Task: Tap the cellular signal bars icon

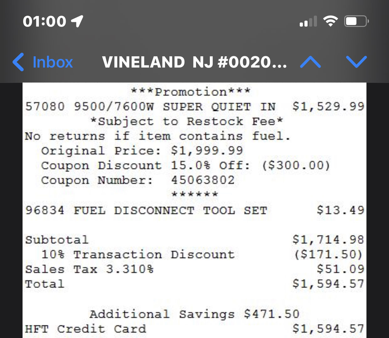Action: (308, 21)
